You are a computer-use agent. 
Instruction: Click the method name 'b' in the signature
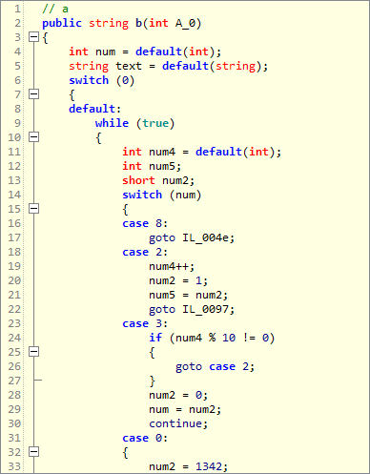coord(138,23)
